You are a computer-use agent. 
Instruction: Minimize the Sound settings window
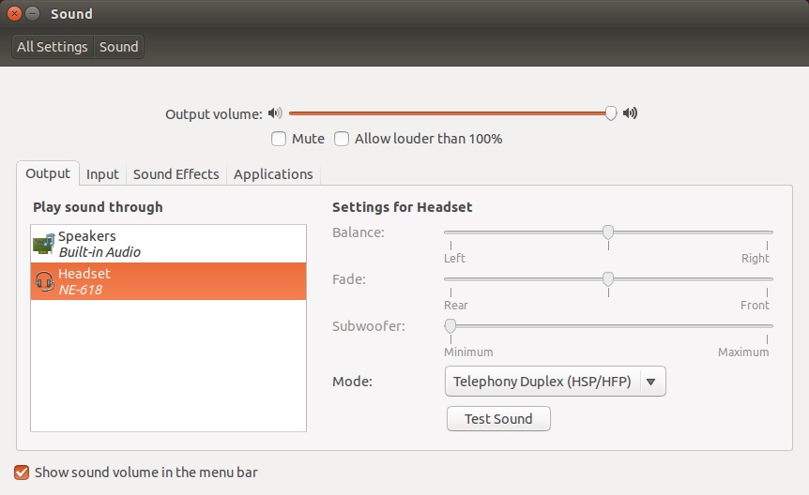tap(33, 14)
